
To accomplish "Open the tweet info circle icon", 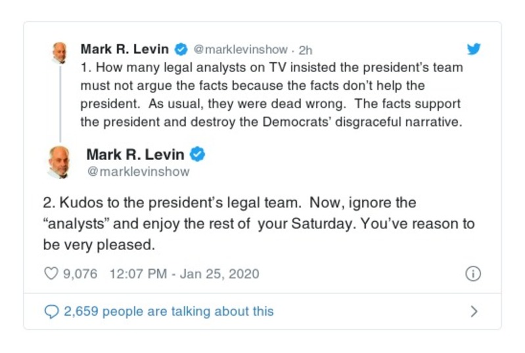I will pos(473,274).
